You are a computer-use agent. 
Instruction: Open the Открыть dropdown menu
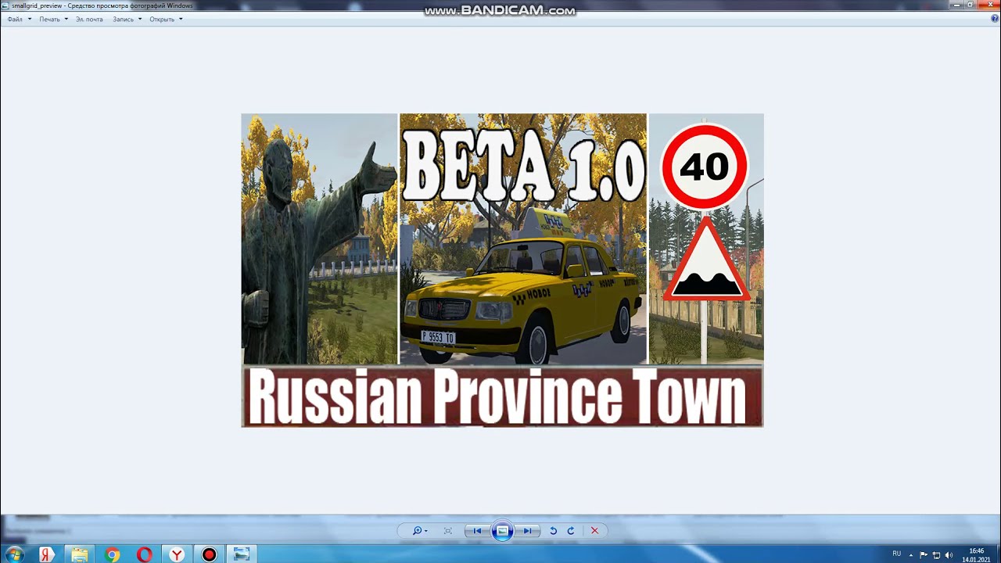click(x=166, y=19)
